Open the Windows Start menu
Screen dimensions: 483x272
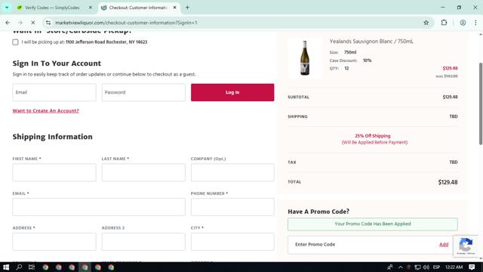point(6,267)
